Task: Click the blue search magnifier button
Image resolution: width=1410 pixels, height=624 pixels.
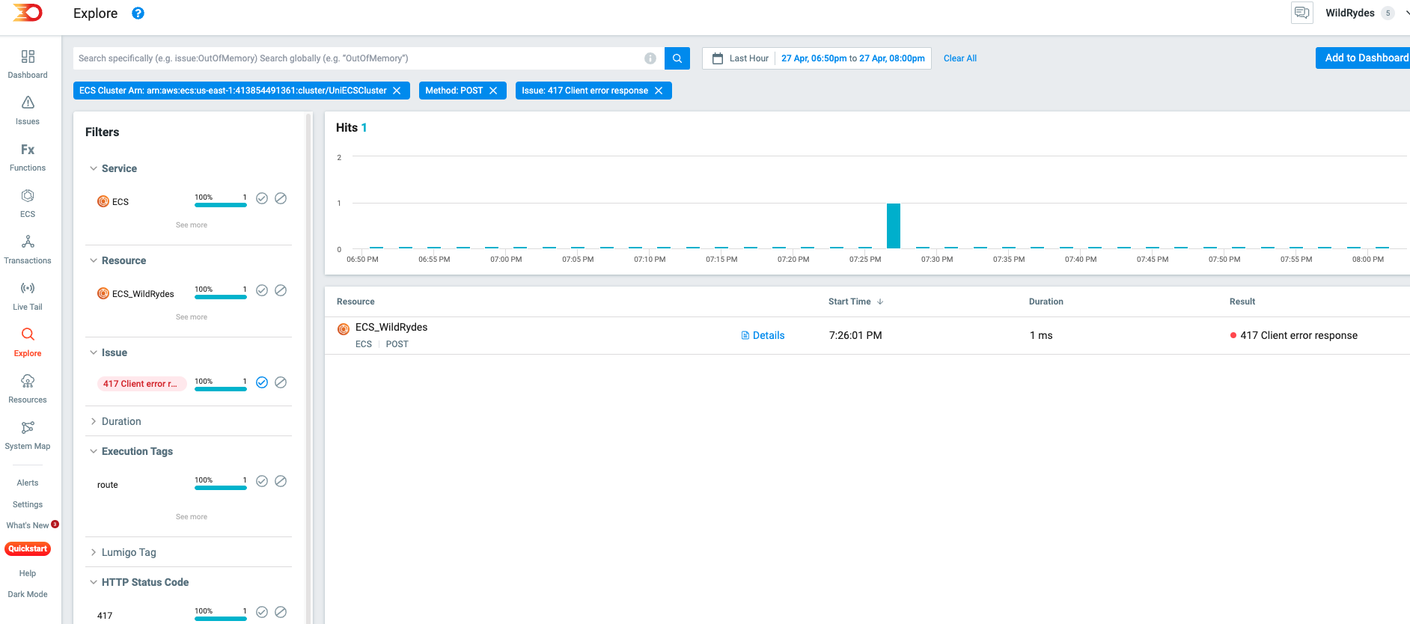Action: [677, 58]
